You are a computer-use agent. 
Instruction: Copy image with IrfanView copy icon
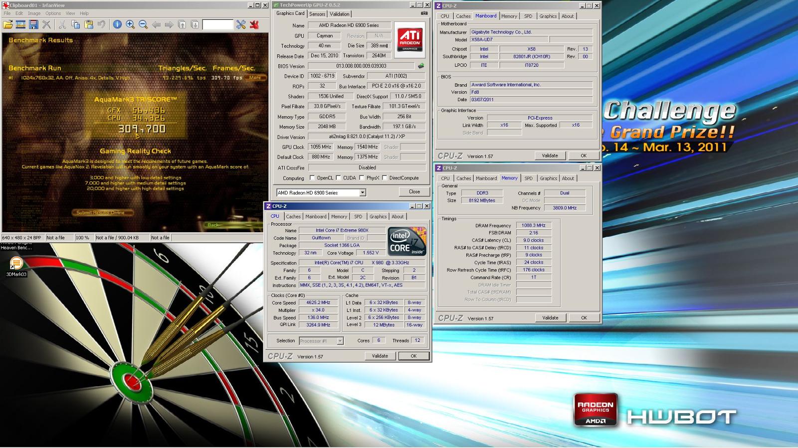click(75, 24)
